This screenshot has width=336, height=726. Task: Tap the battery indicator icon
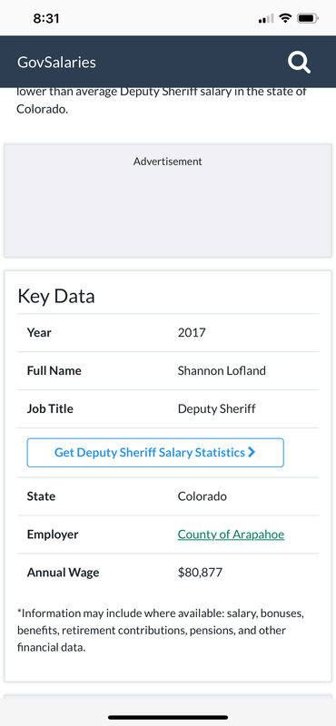[x=307, y=18]
